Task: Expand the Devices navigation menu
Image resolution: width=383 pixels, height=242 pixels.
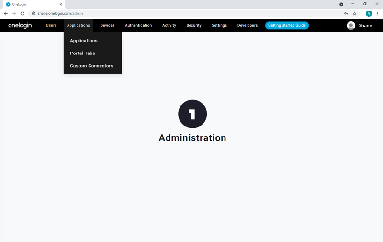Action: pyautogui.click(x=107, y=25)
